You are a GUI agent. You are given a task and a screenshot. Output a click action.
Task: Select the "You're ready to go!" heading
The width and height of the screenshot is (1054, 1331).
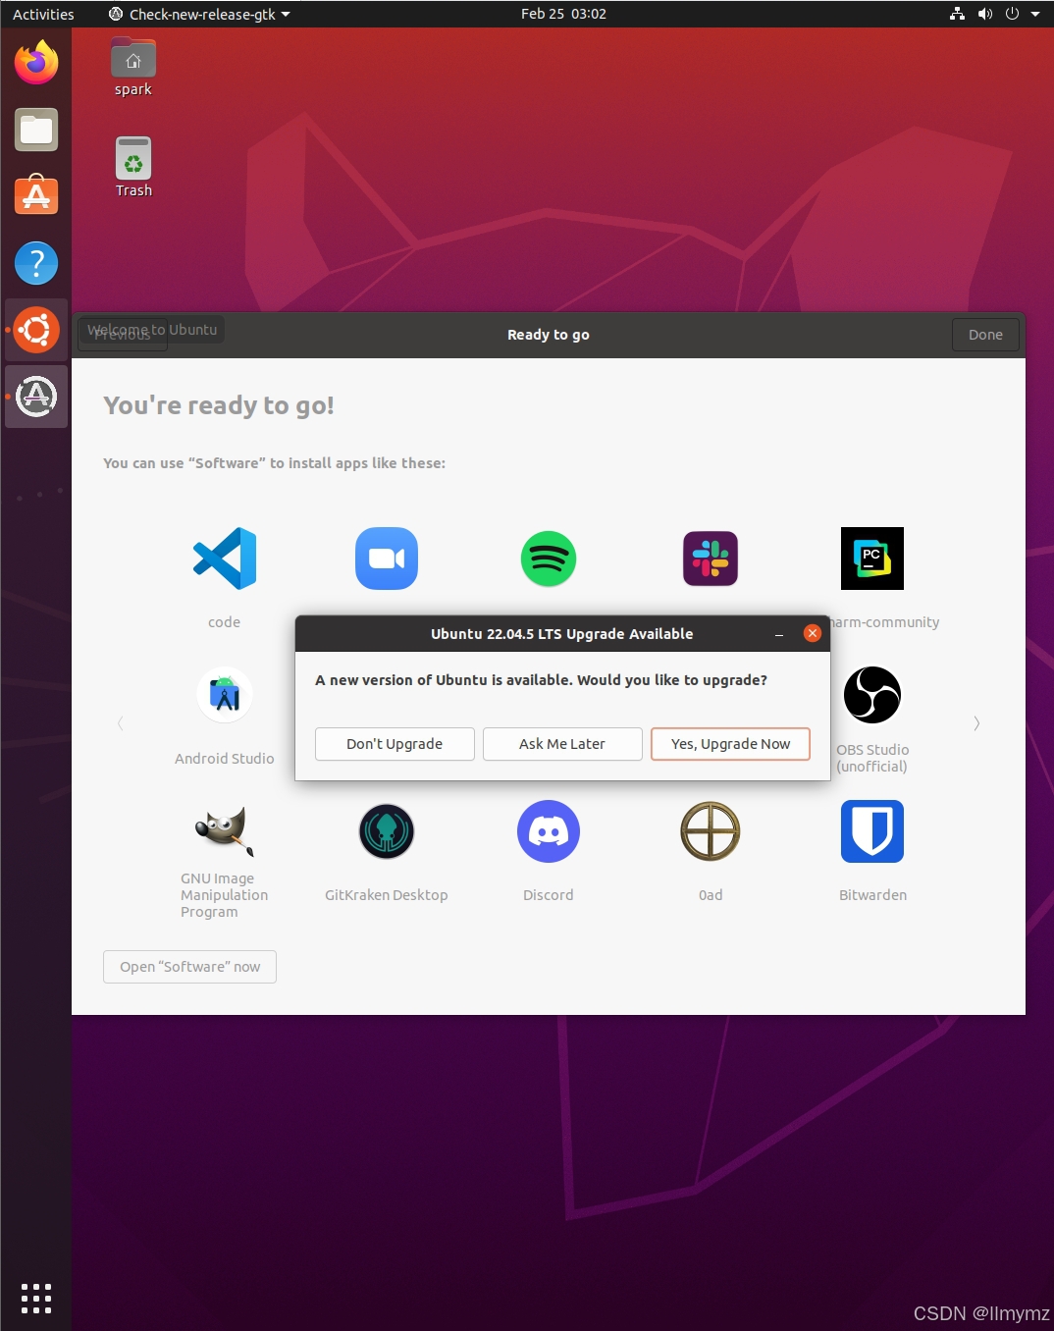coord(219,405)
